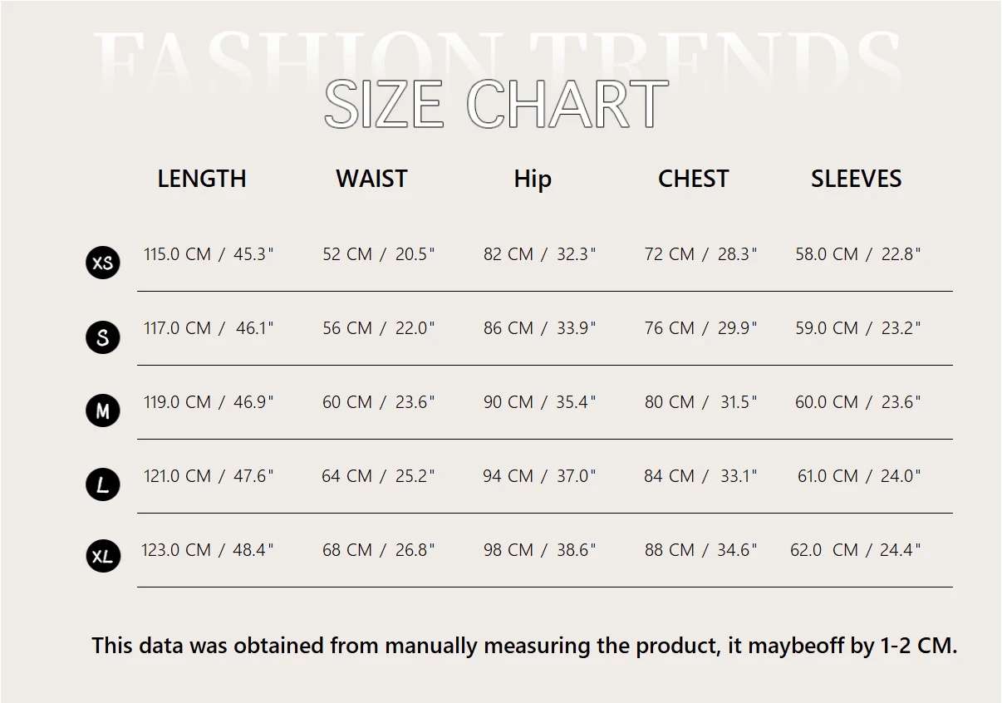Viewport: 1002px width, 703px height.
Task: Select the Hip column header
Action: (x=533, y=179)
